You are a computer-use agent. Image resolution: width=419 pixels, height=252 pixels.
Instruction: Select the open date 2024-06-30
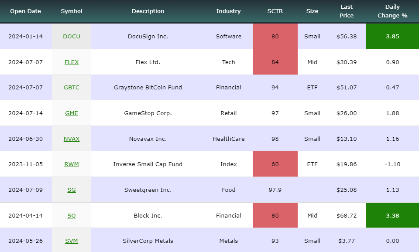point(26,139)
